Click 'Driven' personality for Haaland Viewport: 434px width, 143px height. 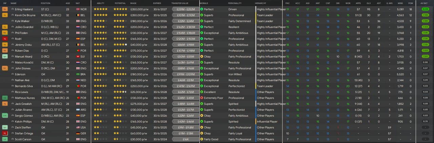click(233, 9)
